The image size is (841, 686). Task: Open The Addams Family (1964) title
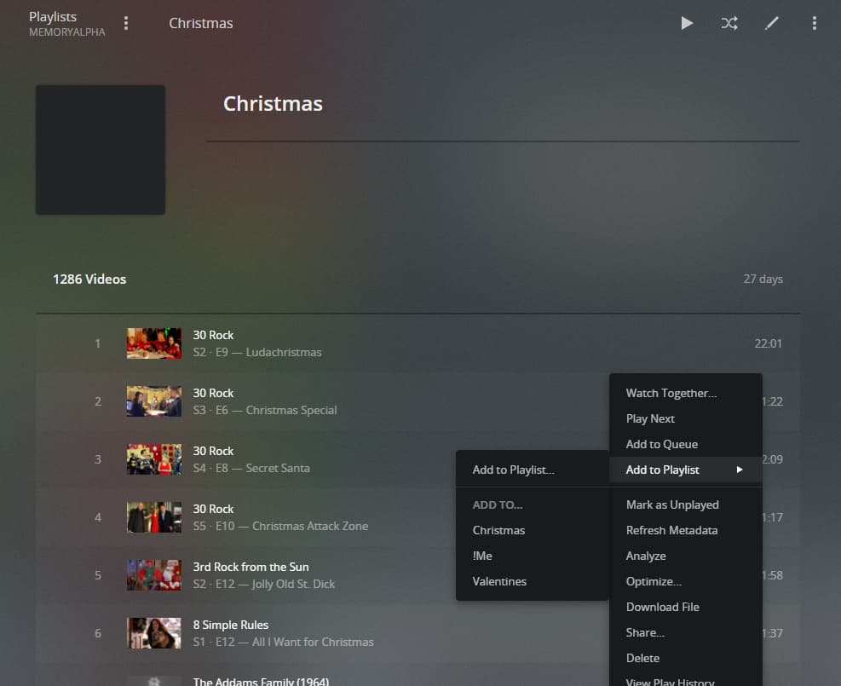point(261,681)
